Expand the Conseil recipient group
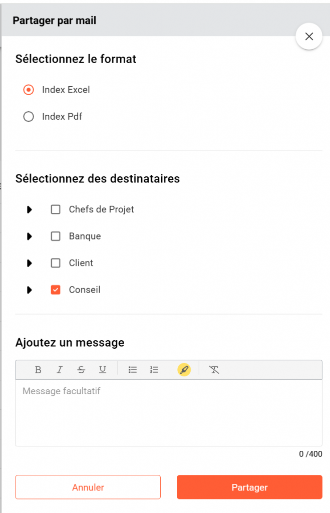Image resolution: width=330 pixels, height=513 pixels. [x=30, y=290]
